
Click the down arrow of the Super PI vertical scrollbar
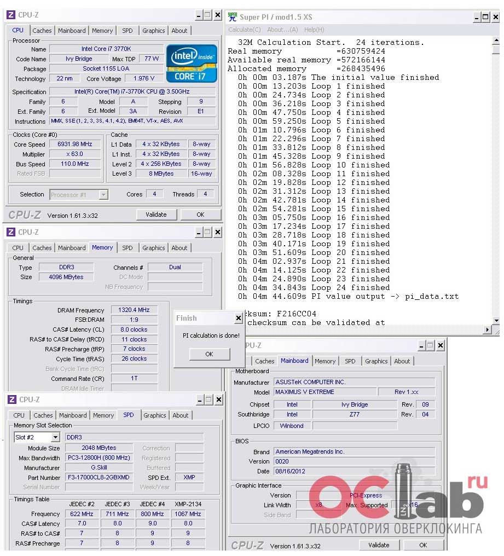[x=496, y=321]
